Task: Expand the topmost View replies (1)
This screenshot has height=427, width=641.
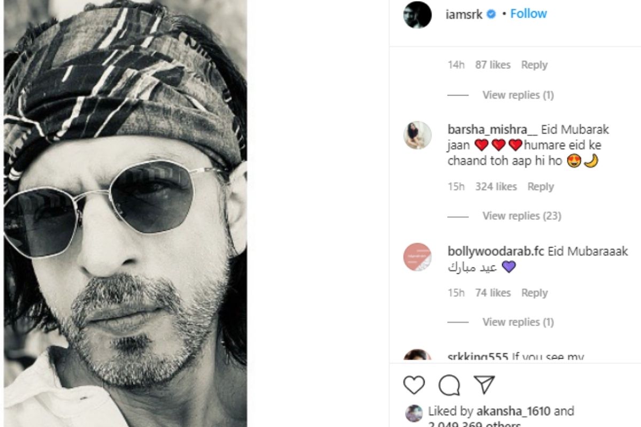Action: (518, 95)
